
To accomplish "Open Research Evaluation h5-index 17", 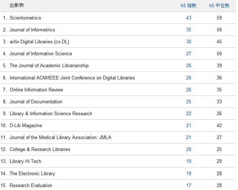I will pyautogui.click(x=189, y=185).
